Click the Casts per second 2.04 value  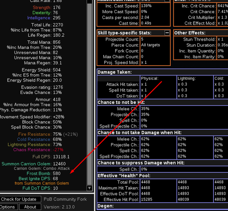145,17
